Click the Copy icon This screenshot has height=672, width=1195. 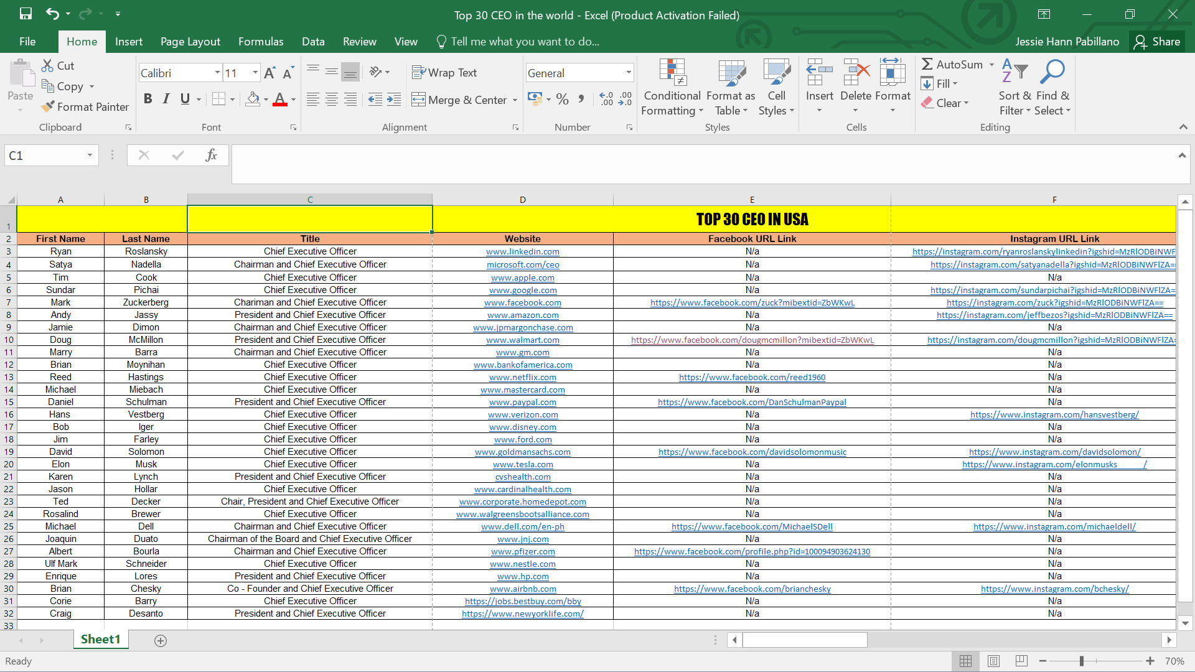pos(47,86)
